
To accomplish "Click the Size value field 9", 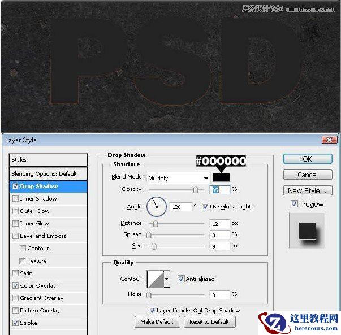I will point(219,246).
